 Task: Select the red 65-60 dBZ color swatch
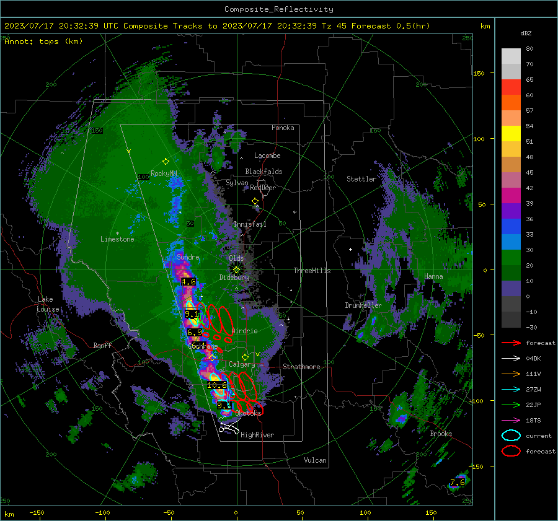pyautogui.click(x=511, y=87)
